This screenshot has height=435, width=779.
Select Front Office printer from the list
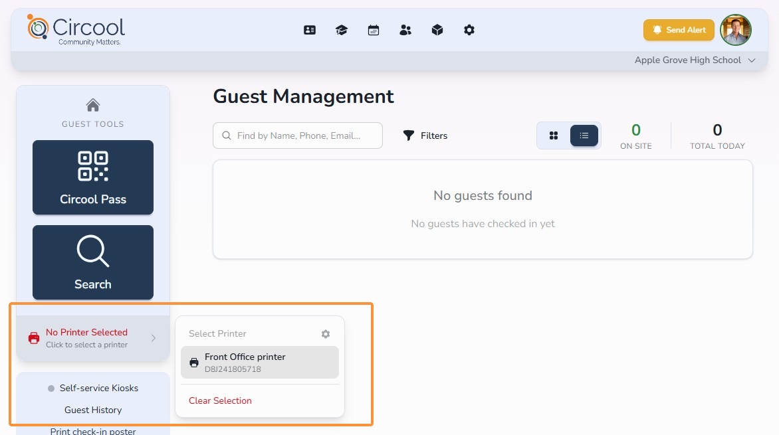(x=260, y=363)
